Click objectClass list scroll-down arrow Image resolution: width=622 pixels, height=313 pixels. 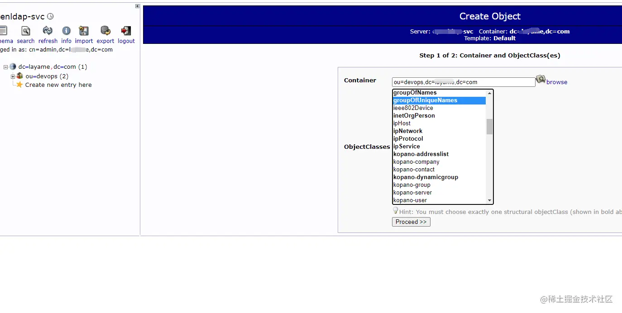(x=489, y=200)
